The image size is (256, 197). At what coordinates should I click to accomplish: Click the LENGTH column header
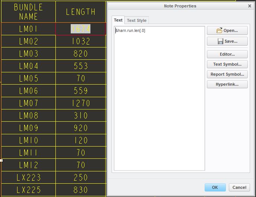(81, 12)
